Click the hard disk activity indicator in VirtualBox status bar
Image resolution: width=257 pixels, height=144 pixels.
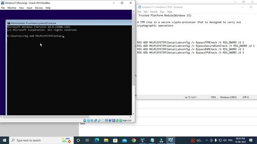click(x=85, y=120)
